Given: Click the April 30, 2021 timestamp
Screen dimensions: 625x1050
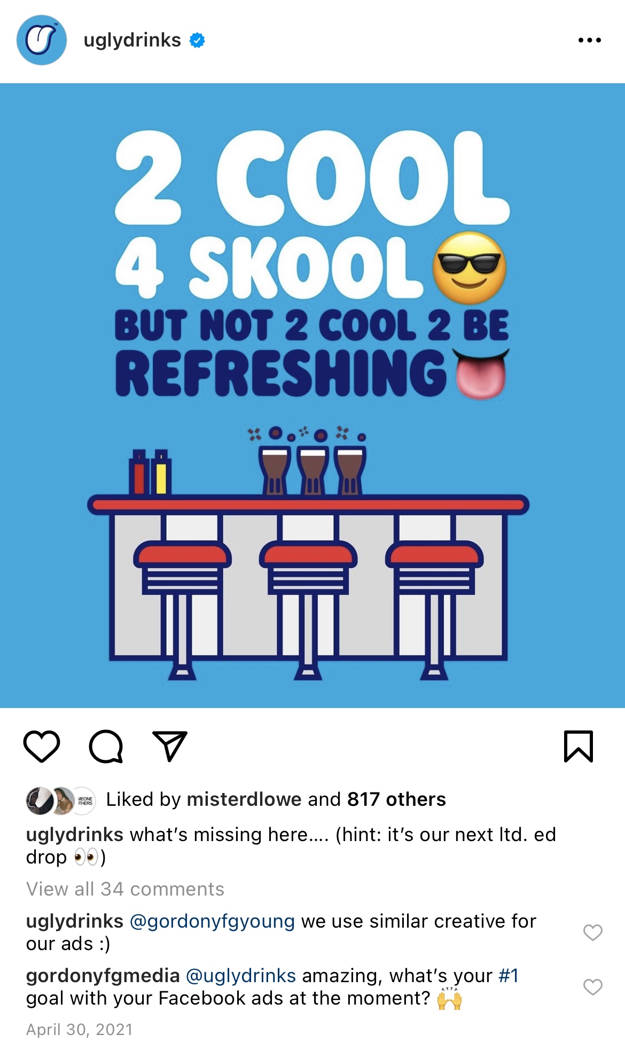Looking at the screenshot, I should tap(79, 1030).
